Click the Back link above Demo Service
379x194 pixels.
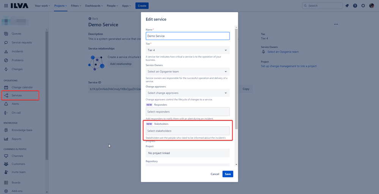point(93,19)
